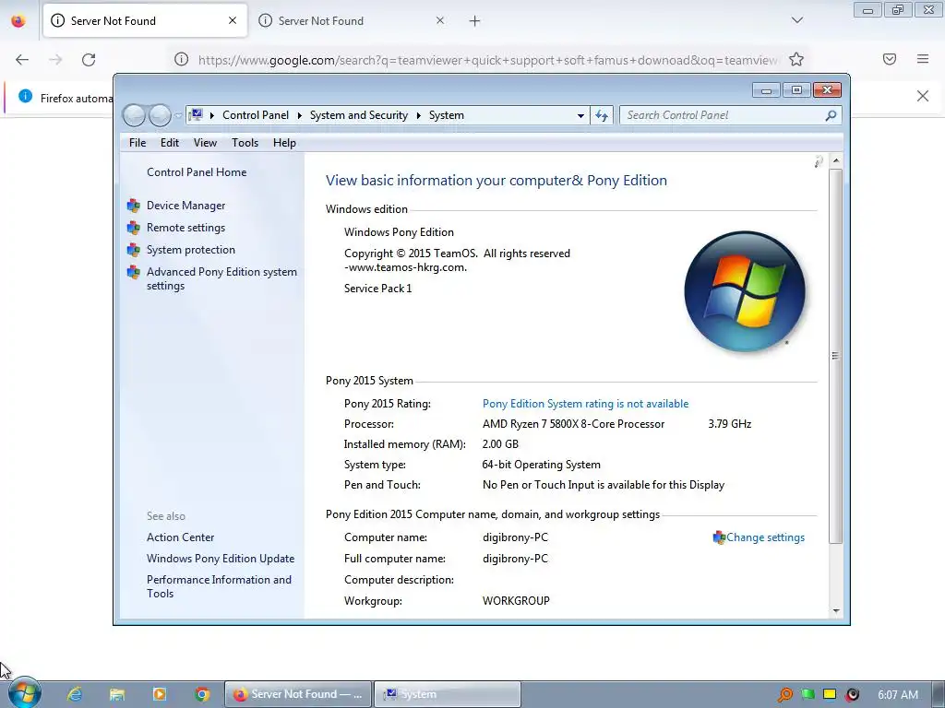
Task: Click shield icon next to Device Manager
Action: click(x=133, y=206)
